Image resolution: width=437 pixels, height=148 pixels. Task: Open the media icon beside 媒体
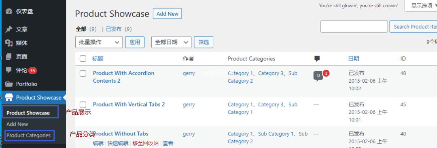tap(9, 43)
